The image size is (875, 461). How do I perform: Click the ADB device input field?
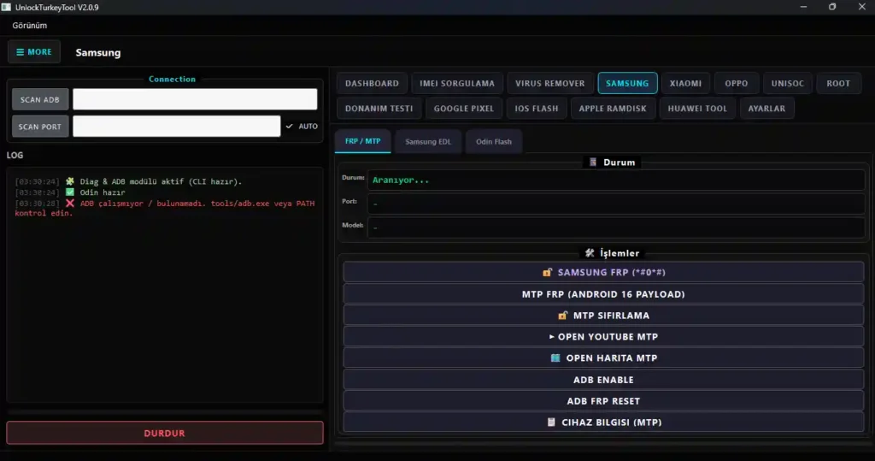pos(194,99)
